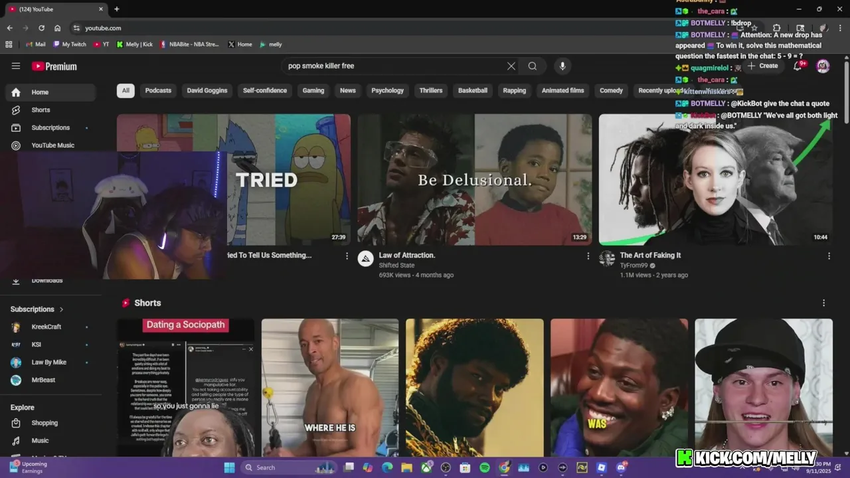Open the account avatar menu
This screenshot has height=478, width=850.
(823, 66)
